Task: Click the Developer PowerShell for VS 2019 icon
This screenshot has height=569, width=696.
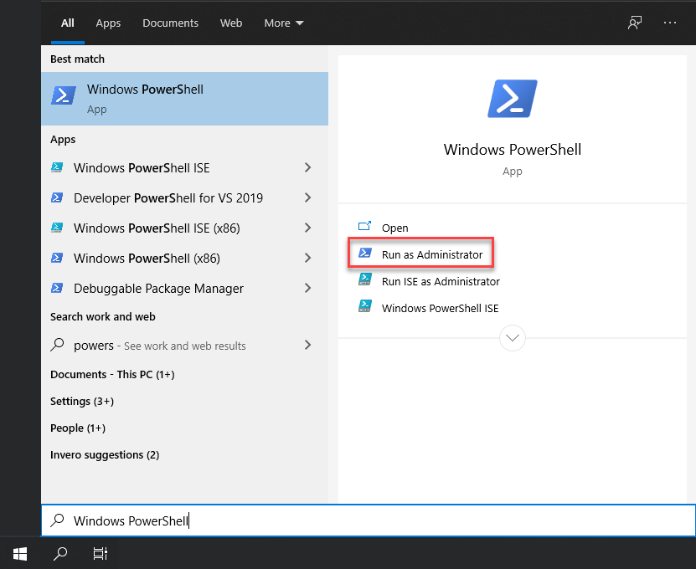Action: (56, 197)
